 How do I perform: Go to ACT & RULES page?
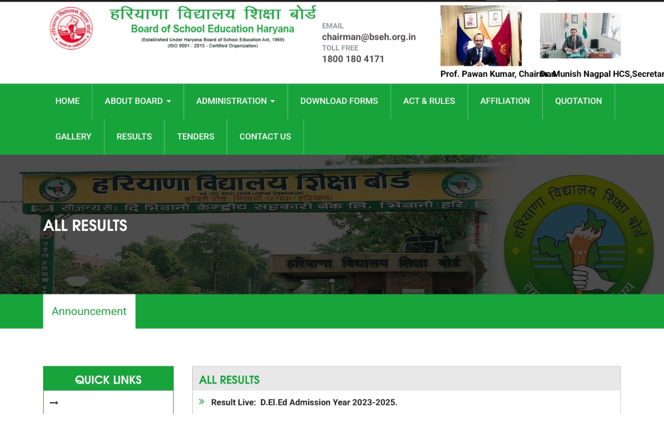pyautogui.click(x=429, y=101)
